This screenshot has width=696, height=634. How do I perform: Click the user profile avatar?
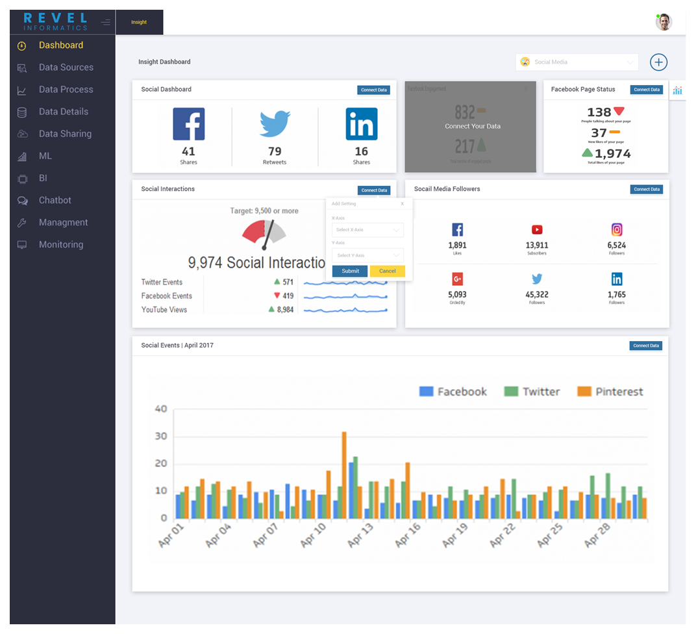(x=664, y=21)
